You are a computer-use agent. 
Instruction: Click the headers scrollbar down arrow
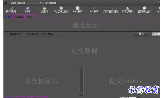81,94
